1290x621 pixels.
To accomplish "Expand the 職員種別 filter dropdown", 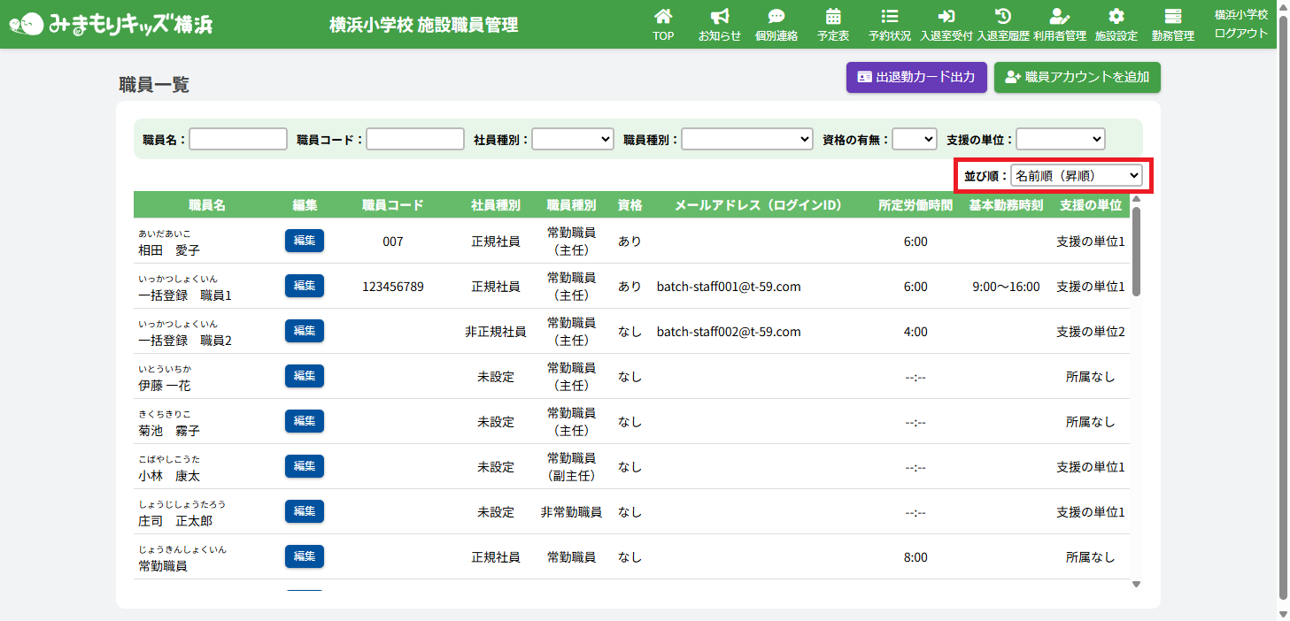I will click(x=746, y=139).
